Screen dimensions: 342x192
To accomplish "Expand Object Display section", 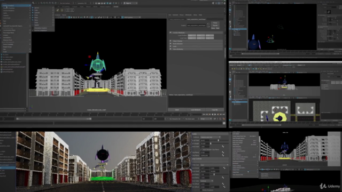I will (x=196, y=41).
